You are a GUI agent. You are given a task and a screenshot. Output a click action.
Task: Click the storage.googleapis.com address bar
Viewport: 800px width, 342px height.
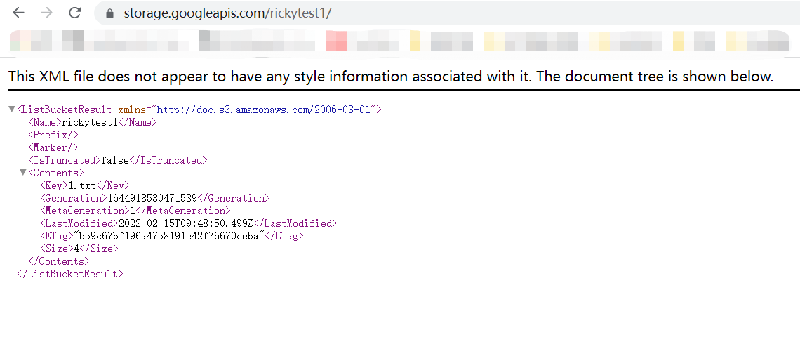(x=446, y=13)
